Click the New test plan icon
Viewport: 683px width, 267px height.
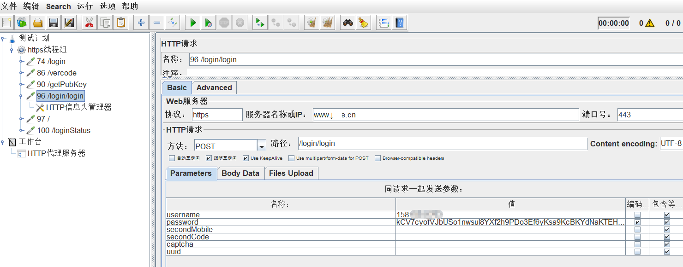[x=7, y=23]
